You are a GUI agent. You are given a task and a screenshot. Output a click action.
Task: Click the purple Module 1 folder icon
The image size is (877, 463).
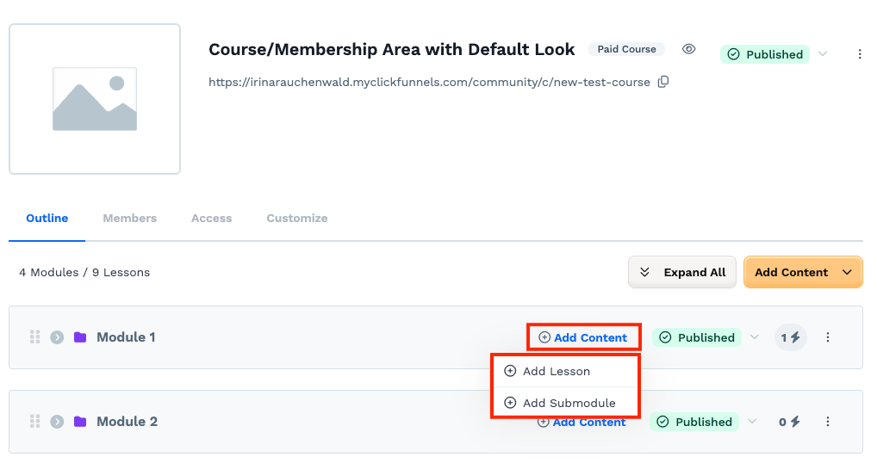click(x=80, y=337)
